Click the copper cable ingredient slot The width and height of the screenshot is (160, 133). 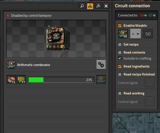(11, 80)
